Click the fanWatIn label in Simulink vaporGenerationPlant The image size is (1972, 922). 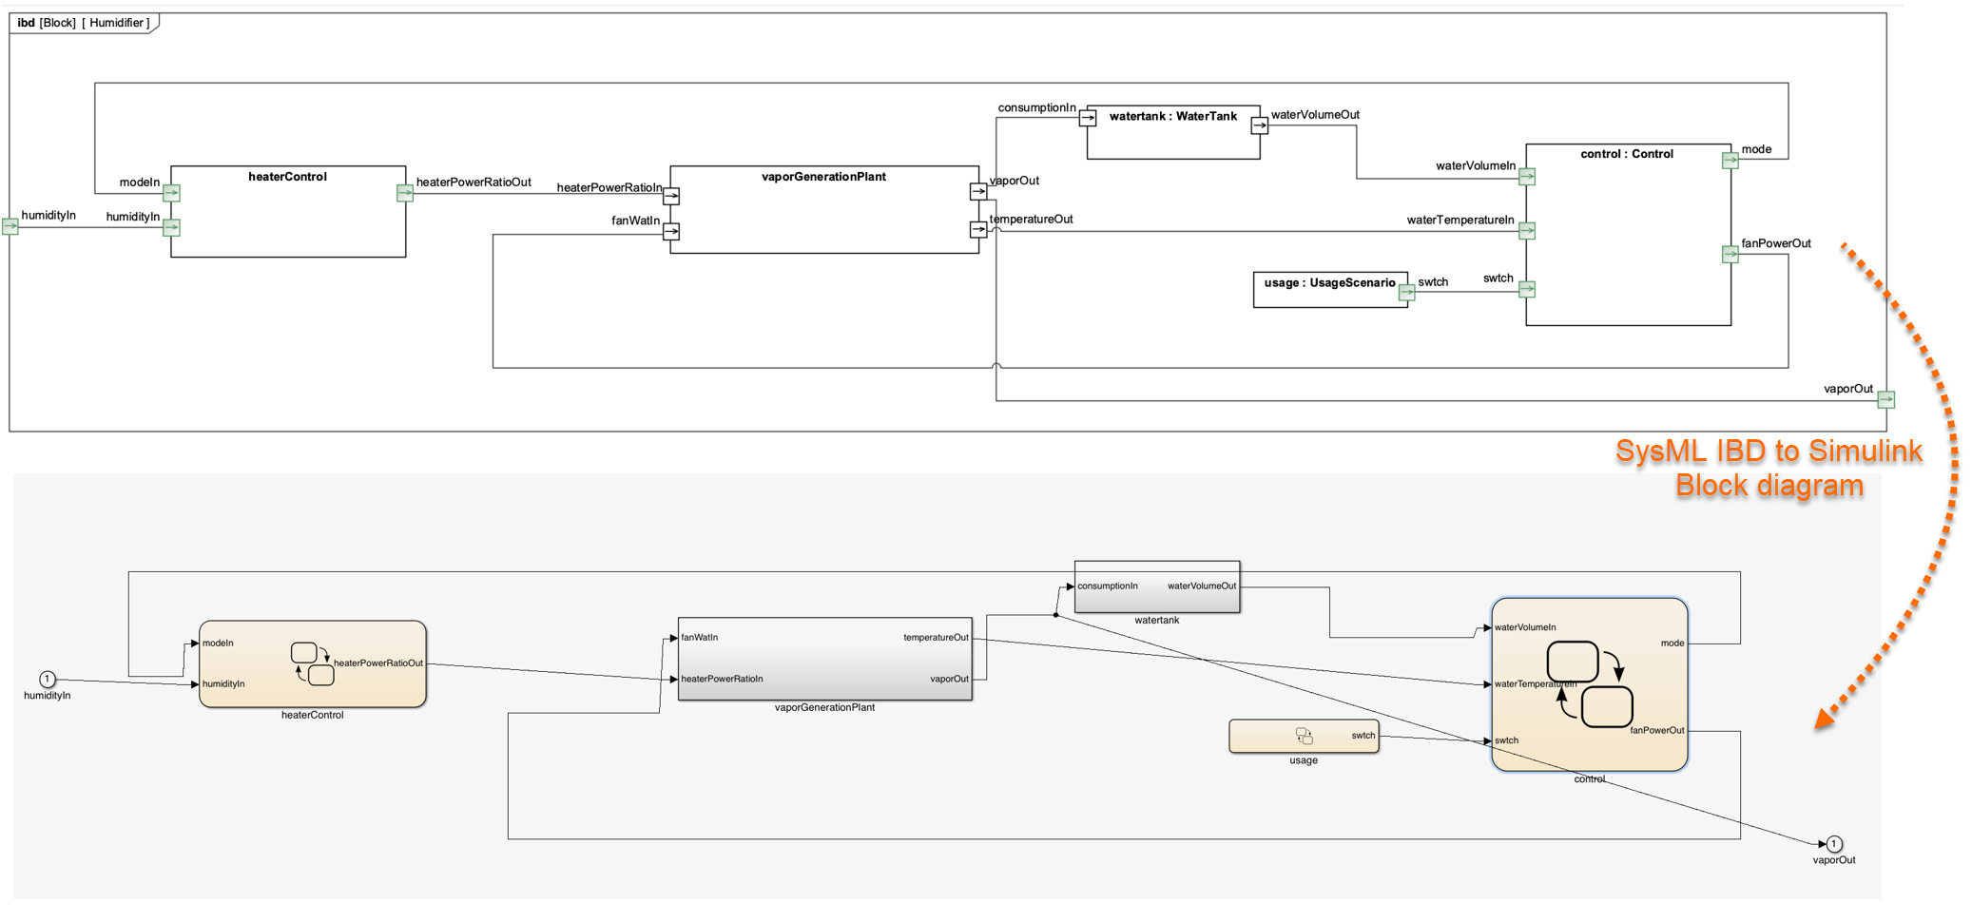tap(700, 638)
